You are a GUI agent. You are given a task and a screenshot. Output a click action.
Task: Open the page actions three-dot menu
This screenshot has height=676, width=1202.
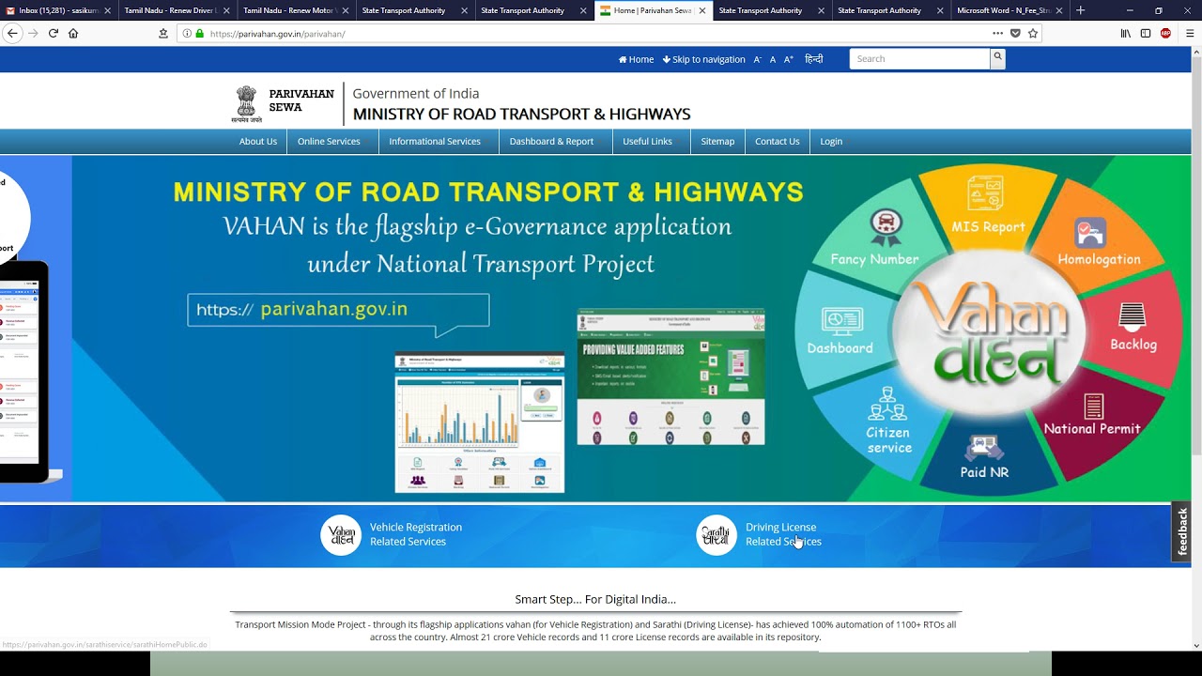coord(997,33)
